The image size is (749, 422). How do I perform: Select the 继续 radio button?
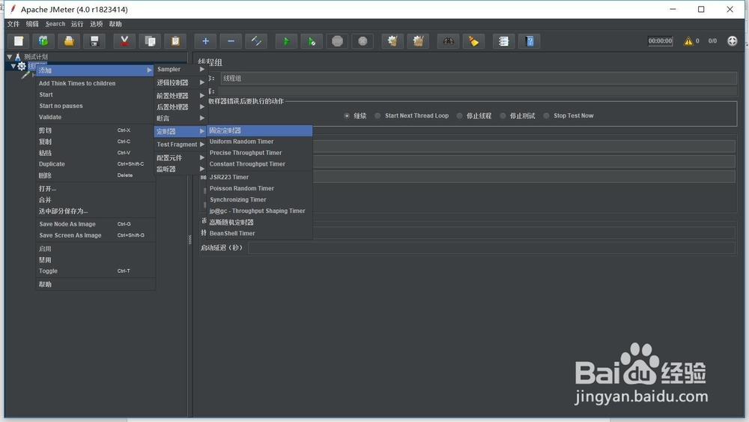tap(347, 115)
